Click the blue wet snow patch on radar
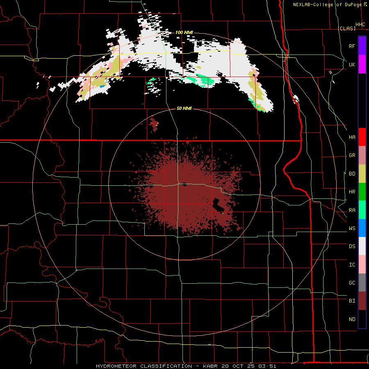369x369 pixels. point(102,87)
